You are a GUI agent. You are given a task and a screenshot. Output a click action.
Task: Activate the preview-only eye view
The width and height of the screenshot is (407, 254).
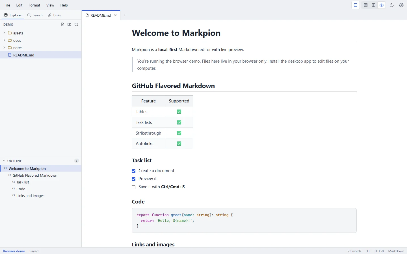coord(382,5)
